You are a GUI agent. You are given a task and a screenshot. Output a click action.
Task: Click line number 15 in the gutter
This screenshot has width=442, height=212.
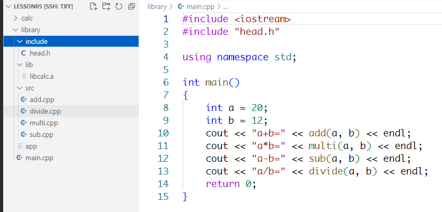point(163,197)
